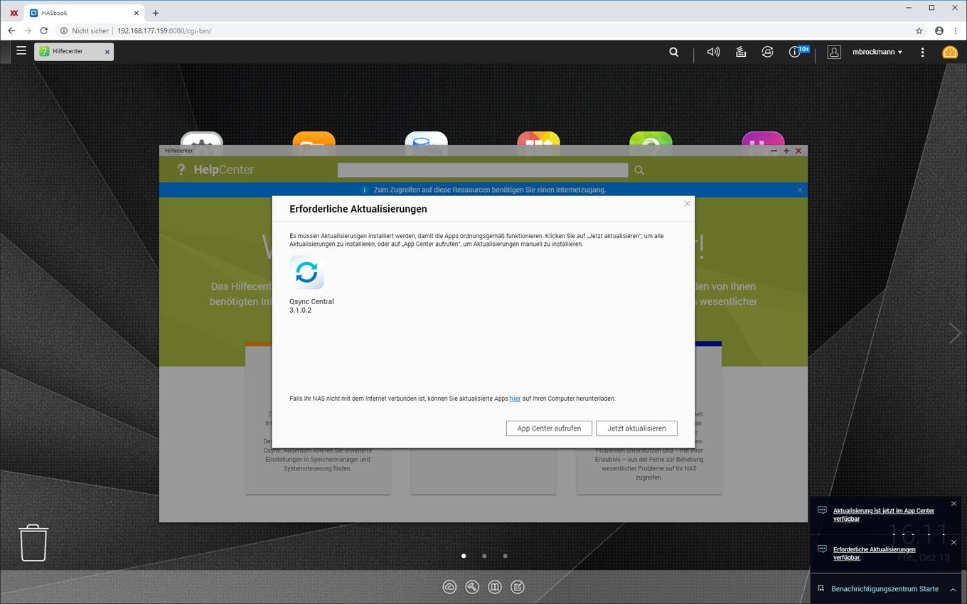
Task: Click App Center aufrufen button
Action: pyautogui.click(x=549, y=428)
